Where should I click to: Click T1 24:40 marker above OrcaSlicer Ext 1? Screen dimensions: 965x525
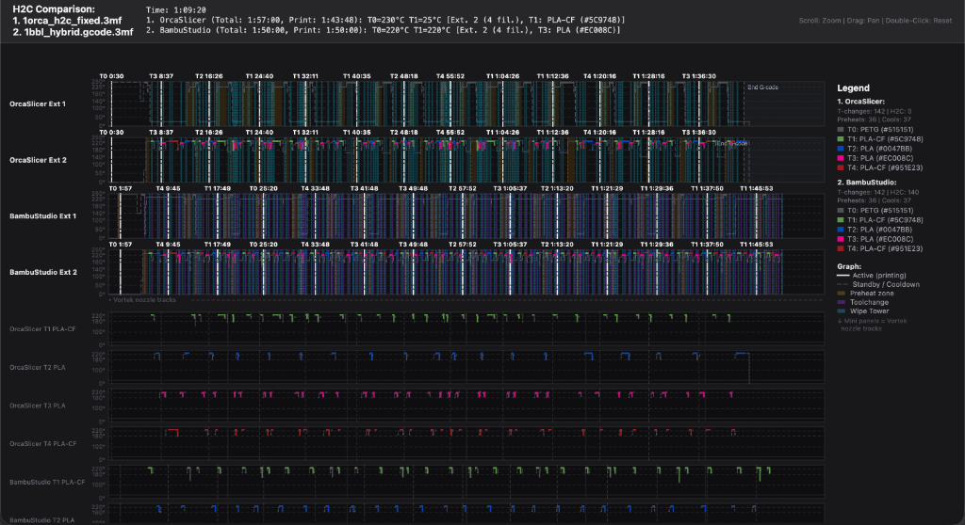(259, 76)
